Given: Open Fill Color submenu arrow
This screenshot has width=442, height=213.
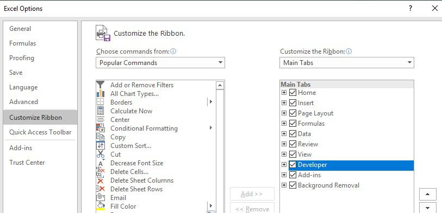Looking at the screenshot, I should pyautogui.click(x=210, y=205).
